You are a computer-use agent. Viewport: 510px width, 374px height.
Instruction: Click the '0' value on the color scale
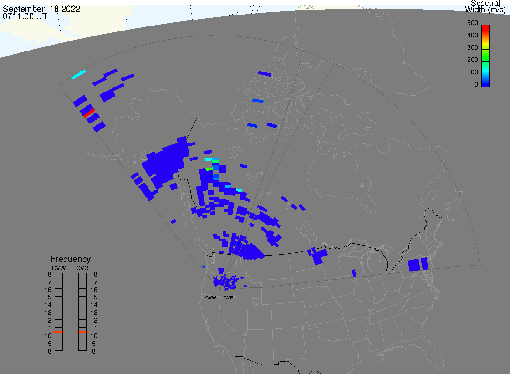point(476,85)
